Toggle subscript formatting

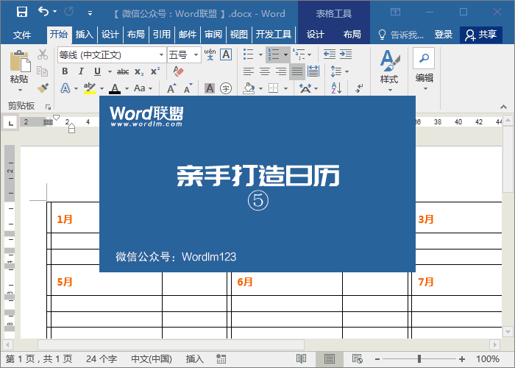coord(139,71)
